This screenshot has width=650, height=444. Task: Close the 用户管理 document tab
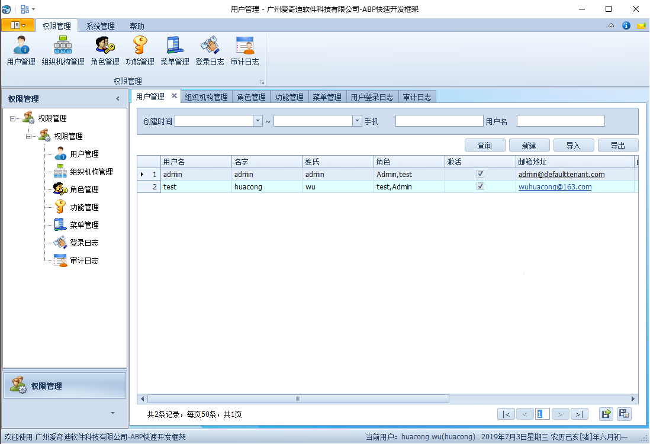(x=174, y=96)
